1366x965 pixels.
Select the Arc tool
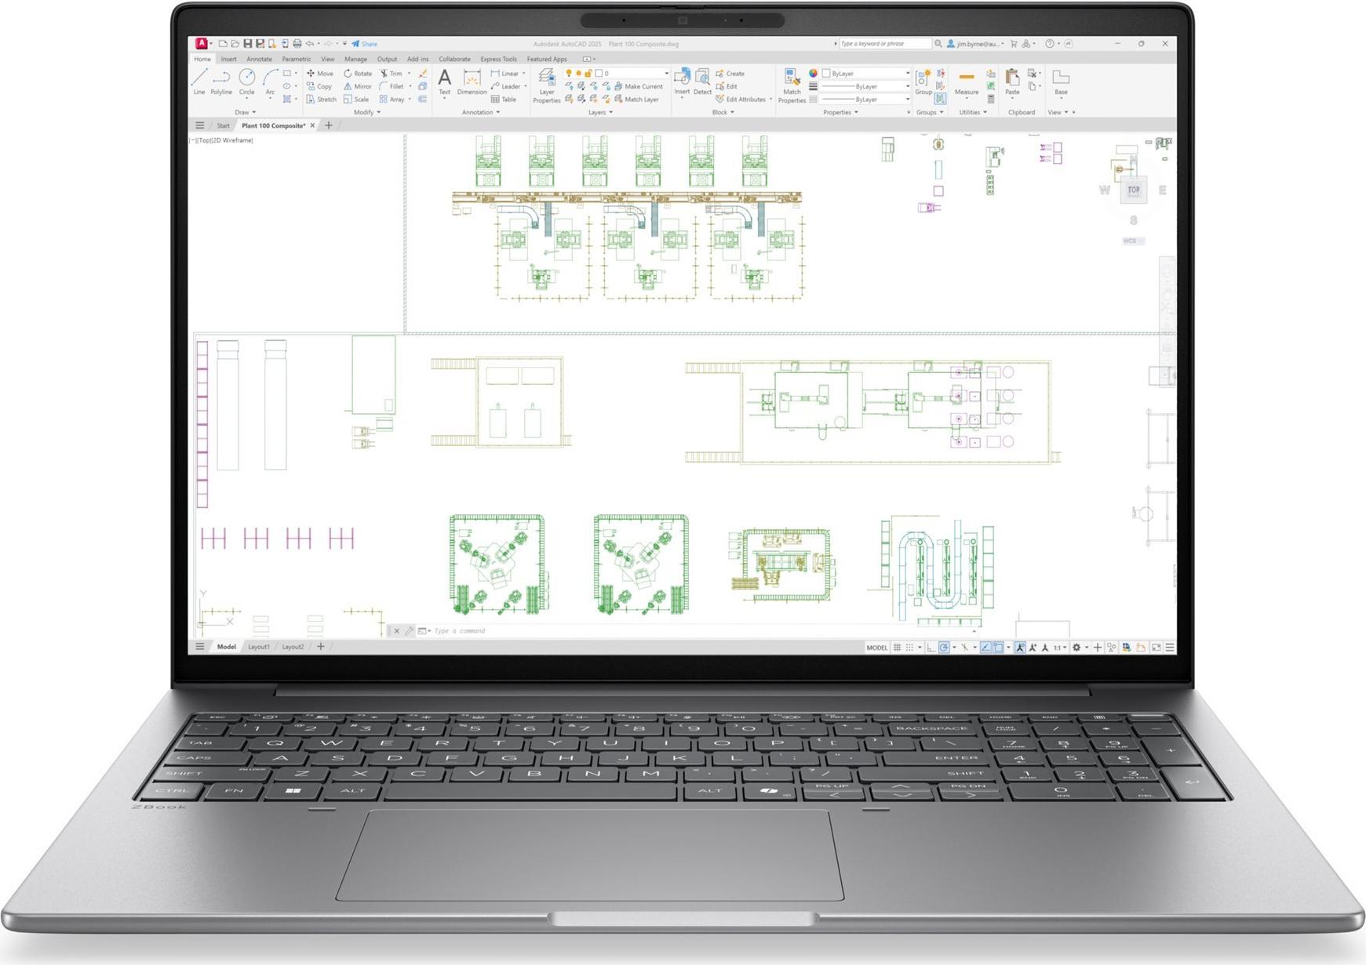point(270,82)
